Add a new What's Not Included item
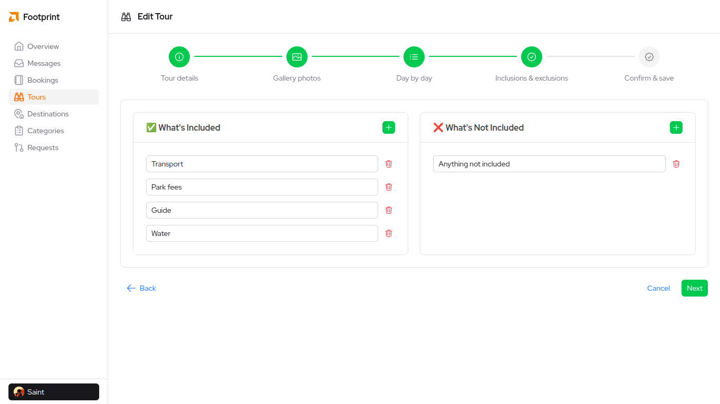 676,127
